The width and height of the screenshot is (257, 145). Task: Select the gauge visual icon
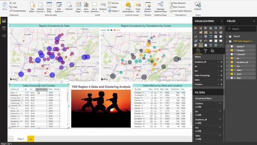click(206, 41)
